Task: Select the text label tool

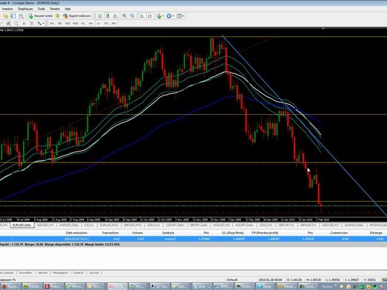Action: point(31,23)
